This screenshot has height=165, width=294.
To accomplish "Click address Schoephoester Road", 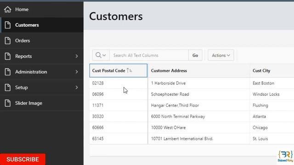I will click(170, 94).
